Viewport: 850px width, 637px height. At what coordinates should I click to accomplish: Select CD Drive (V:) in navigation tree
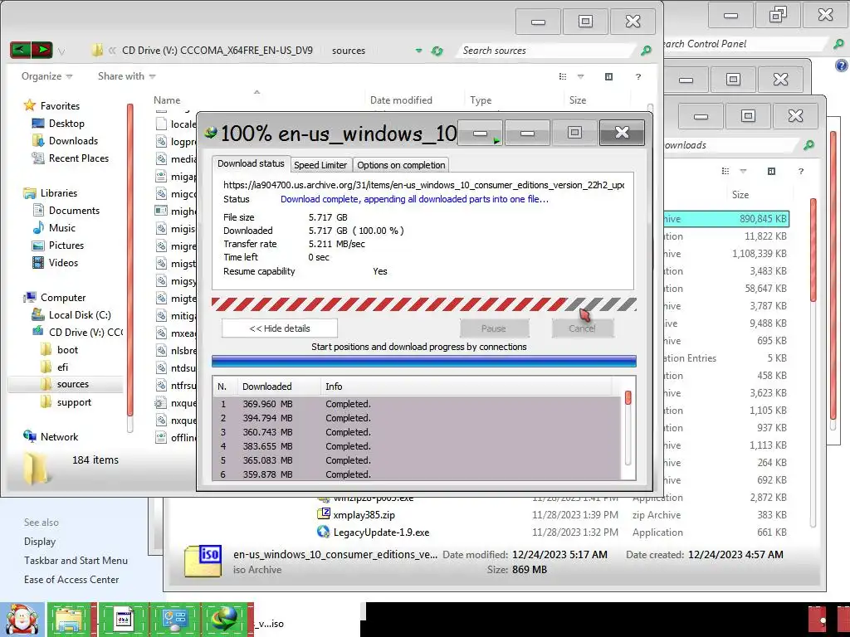pyautogui.click(x=85, y=332)
